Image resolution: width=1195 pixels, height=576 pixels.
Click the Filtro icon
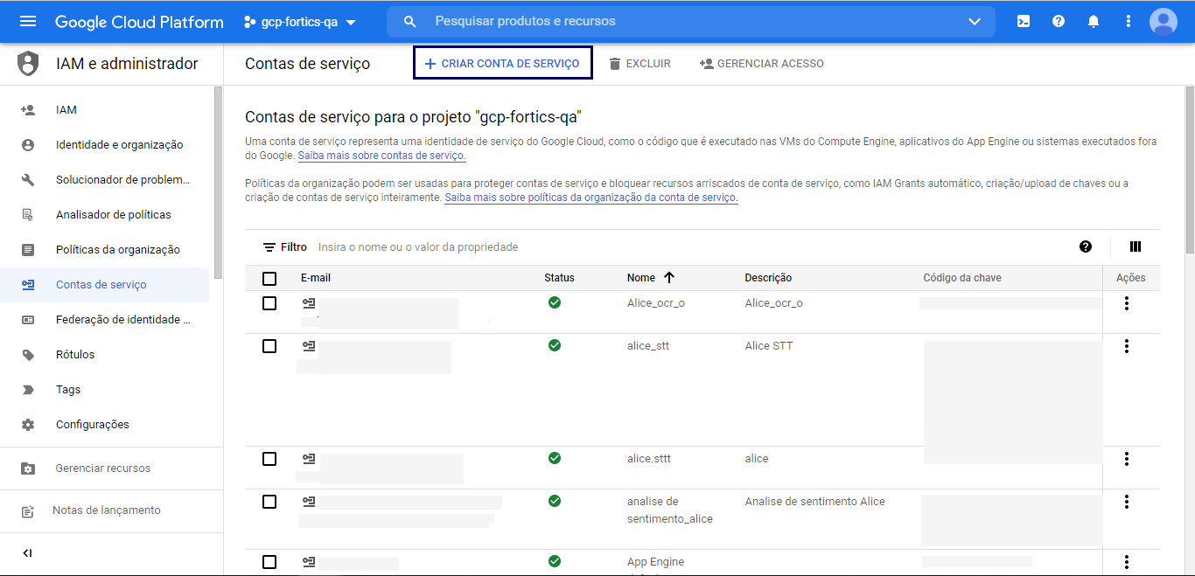(269, 247)
